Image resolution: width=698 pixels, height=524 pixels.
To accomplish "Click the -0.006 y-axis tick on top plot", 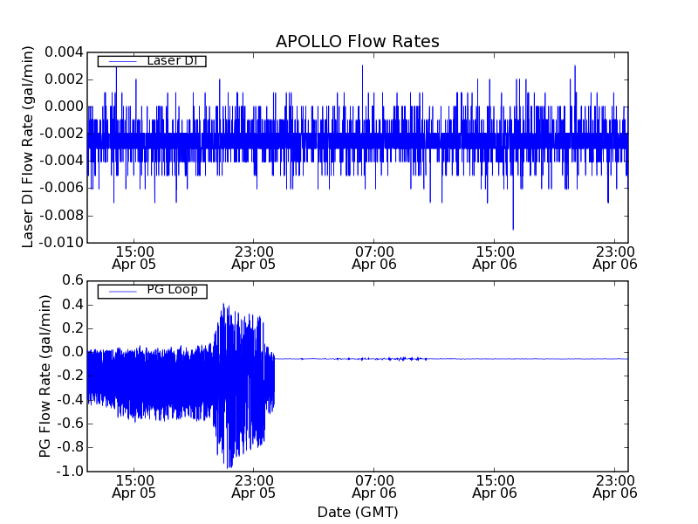I will pos(64,188).
